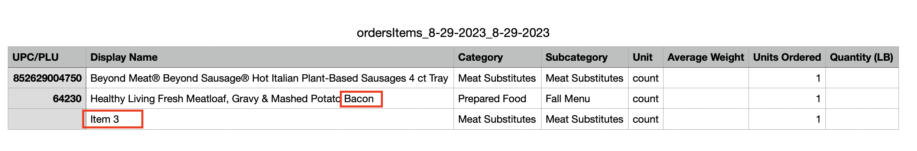The height and width of the screenshot is (151, 917).
Task: Select the cell containing 852629004750
Action: (x=47, y=78)
